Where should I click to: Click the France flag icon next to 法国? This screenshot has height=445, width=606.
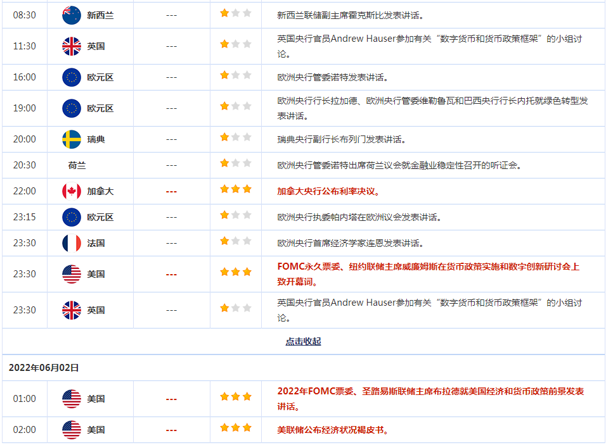[72, 243]
